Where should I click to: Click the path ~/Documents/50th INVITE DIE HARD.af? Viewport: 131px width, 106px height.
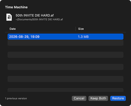point(39,20)
